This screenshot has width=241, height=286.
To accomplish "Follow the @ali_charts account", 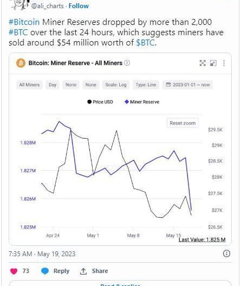I will click(79, 6).
